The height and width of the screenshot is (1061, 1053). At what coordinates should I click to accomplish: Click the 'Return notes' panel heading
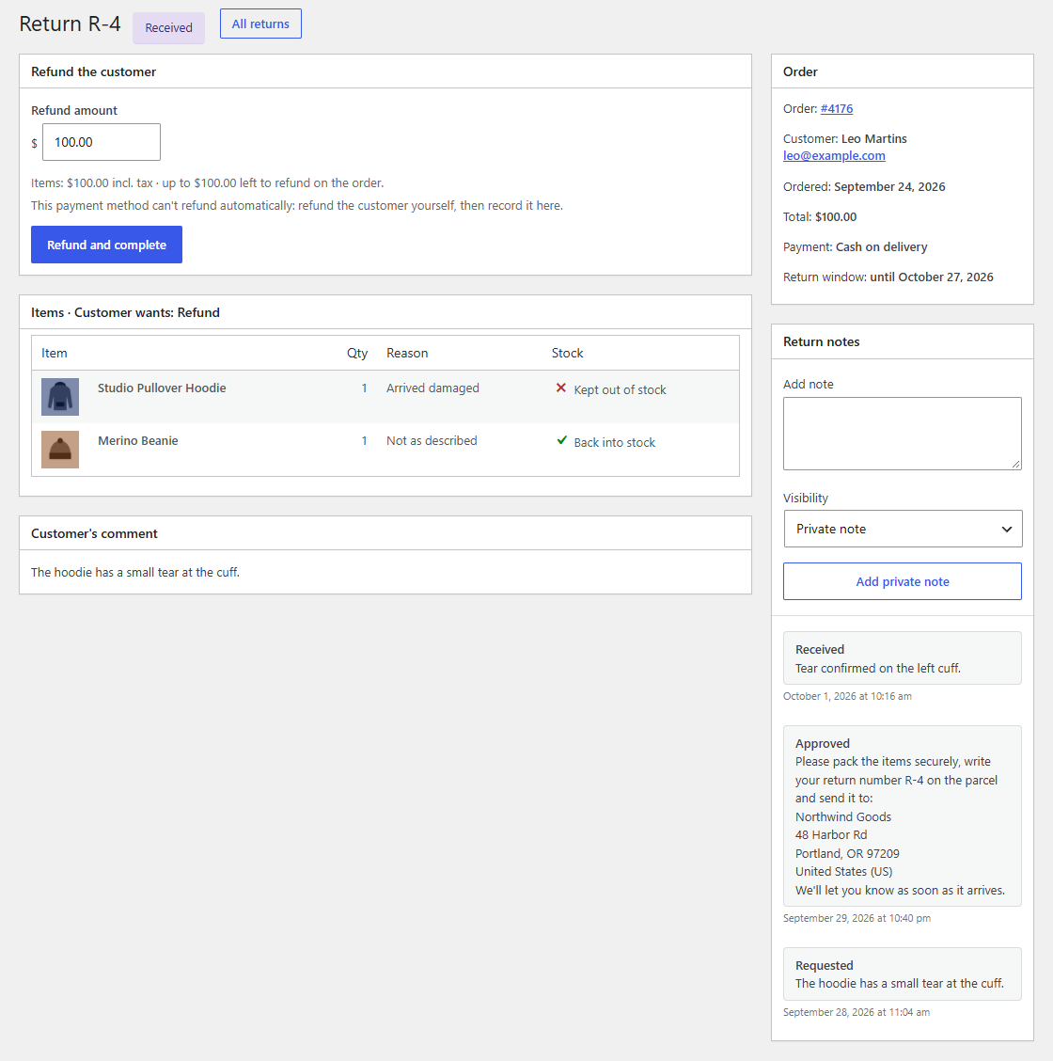821,341
